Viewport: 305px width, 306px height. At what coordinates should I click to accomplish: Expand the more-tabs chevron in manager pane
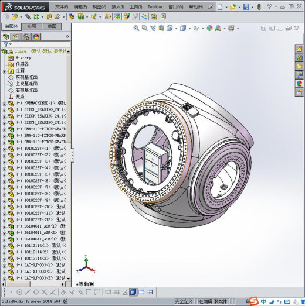[67, 36]
